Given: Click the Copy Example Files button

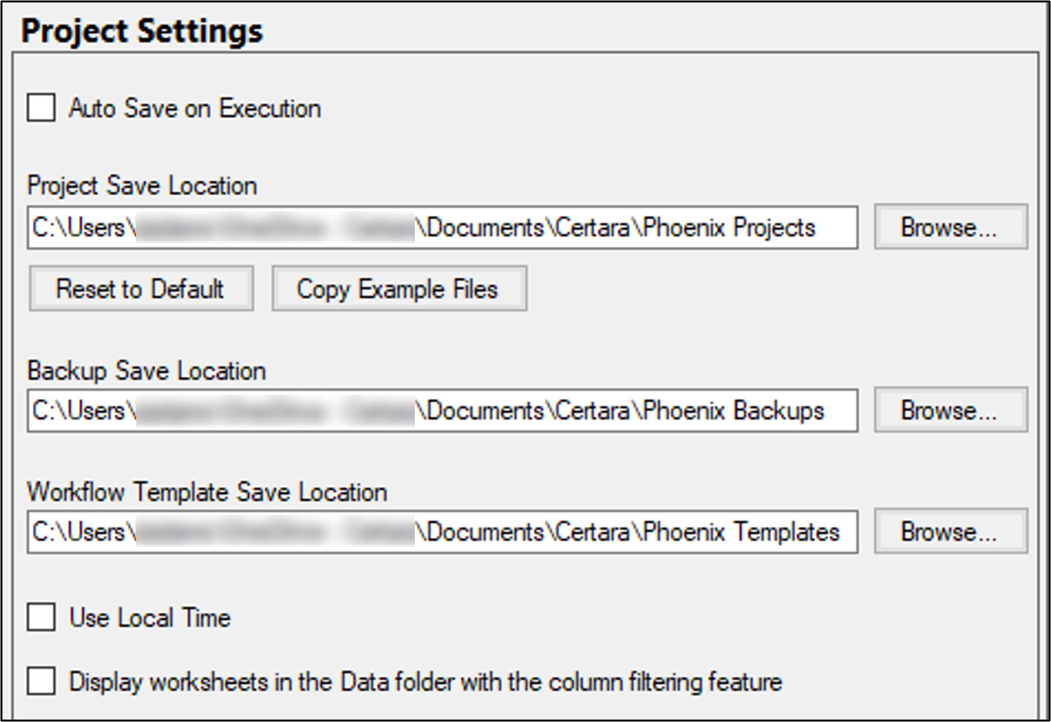Looking at the screenshot, I should pyautogui.click(x=399, y=289).
